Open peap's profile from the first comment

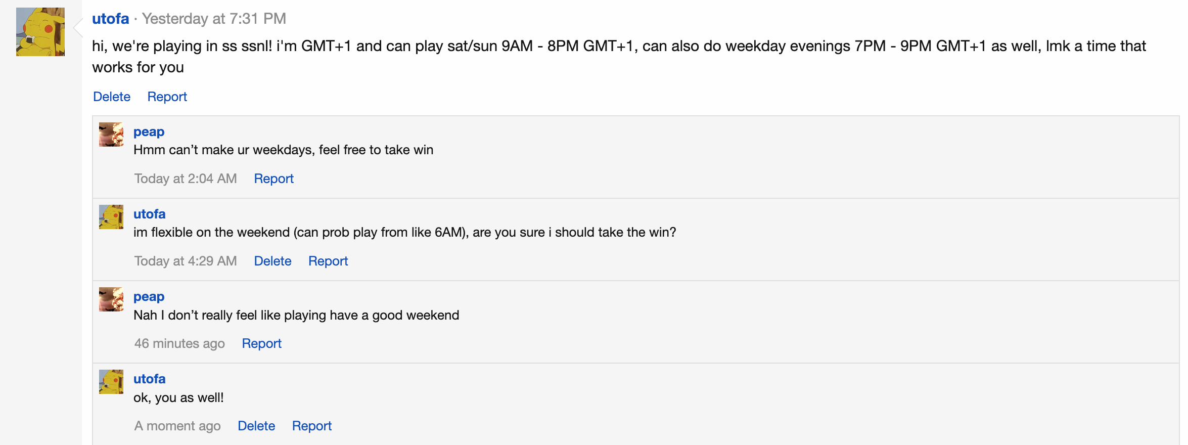(x=149, y=131)
